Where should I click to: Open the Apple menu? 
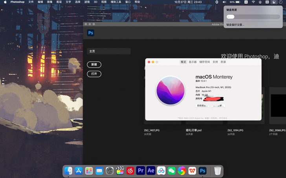click(x=5, y=2)
